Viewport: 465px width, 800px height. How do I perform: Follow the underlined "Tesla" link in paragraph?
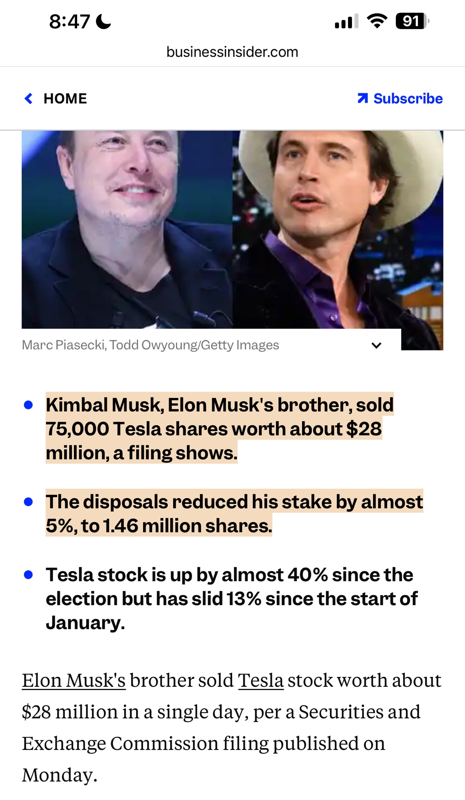pyautogui.click(x=261, y=680)
